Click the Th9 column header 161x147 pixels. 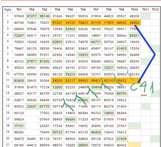click(x=122, y=10)
